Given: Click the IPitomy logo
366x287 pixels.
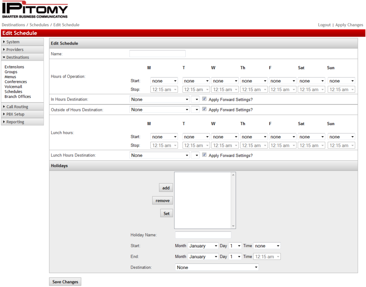Looking at the screenshot, I should (35, 10).
